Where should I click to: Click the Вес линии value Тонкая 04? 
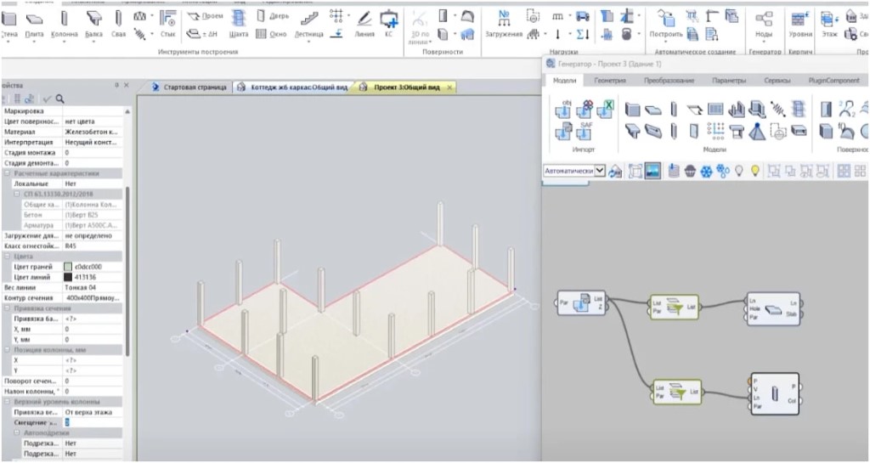(x=92, y=288)
